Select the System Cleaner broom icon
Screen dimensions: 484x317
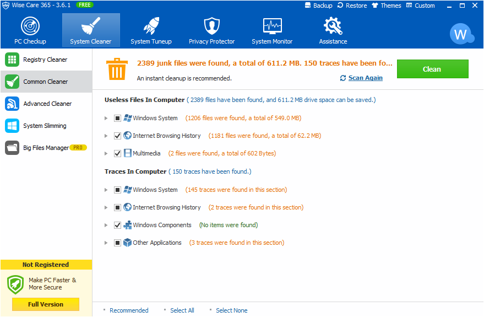point(90,26)
